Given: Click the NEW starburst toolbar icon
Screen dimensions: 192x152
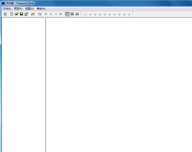Looking at the screenshot, I should [77, 14].
